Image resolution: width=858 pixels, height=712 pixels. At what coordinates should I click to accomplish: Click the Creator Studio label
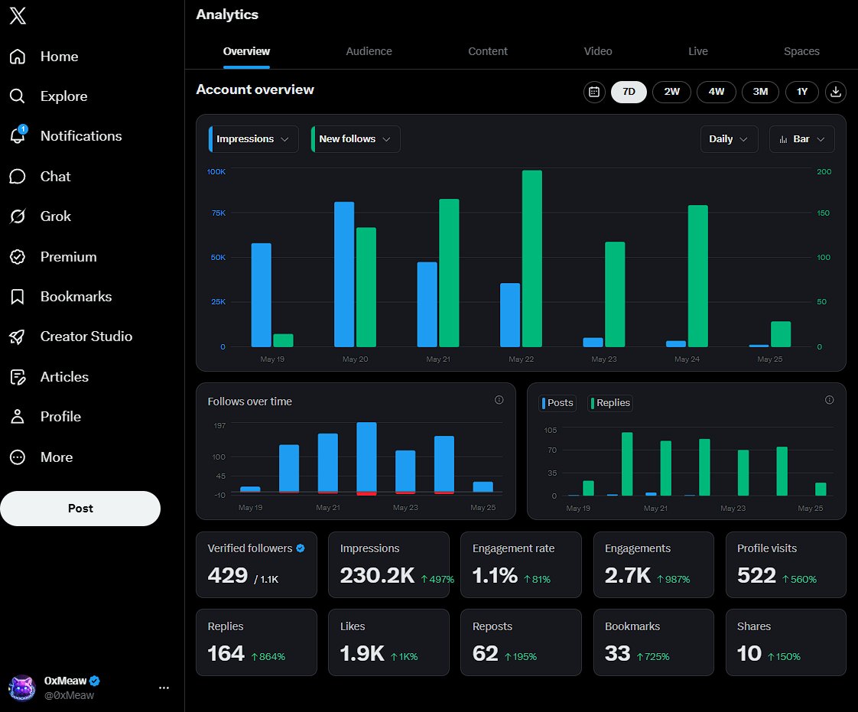86,336
